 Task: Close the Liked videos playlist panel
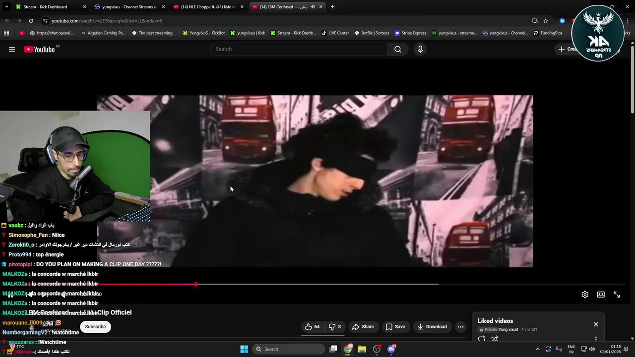(x=596, y=324)
